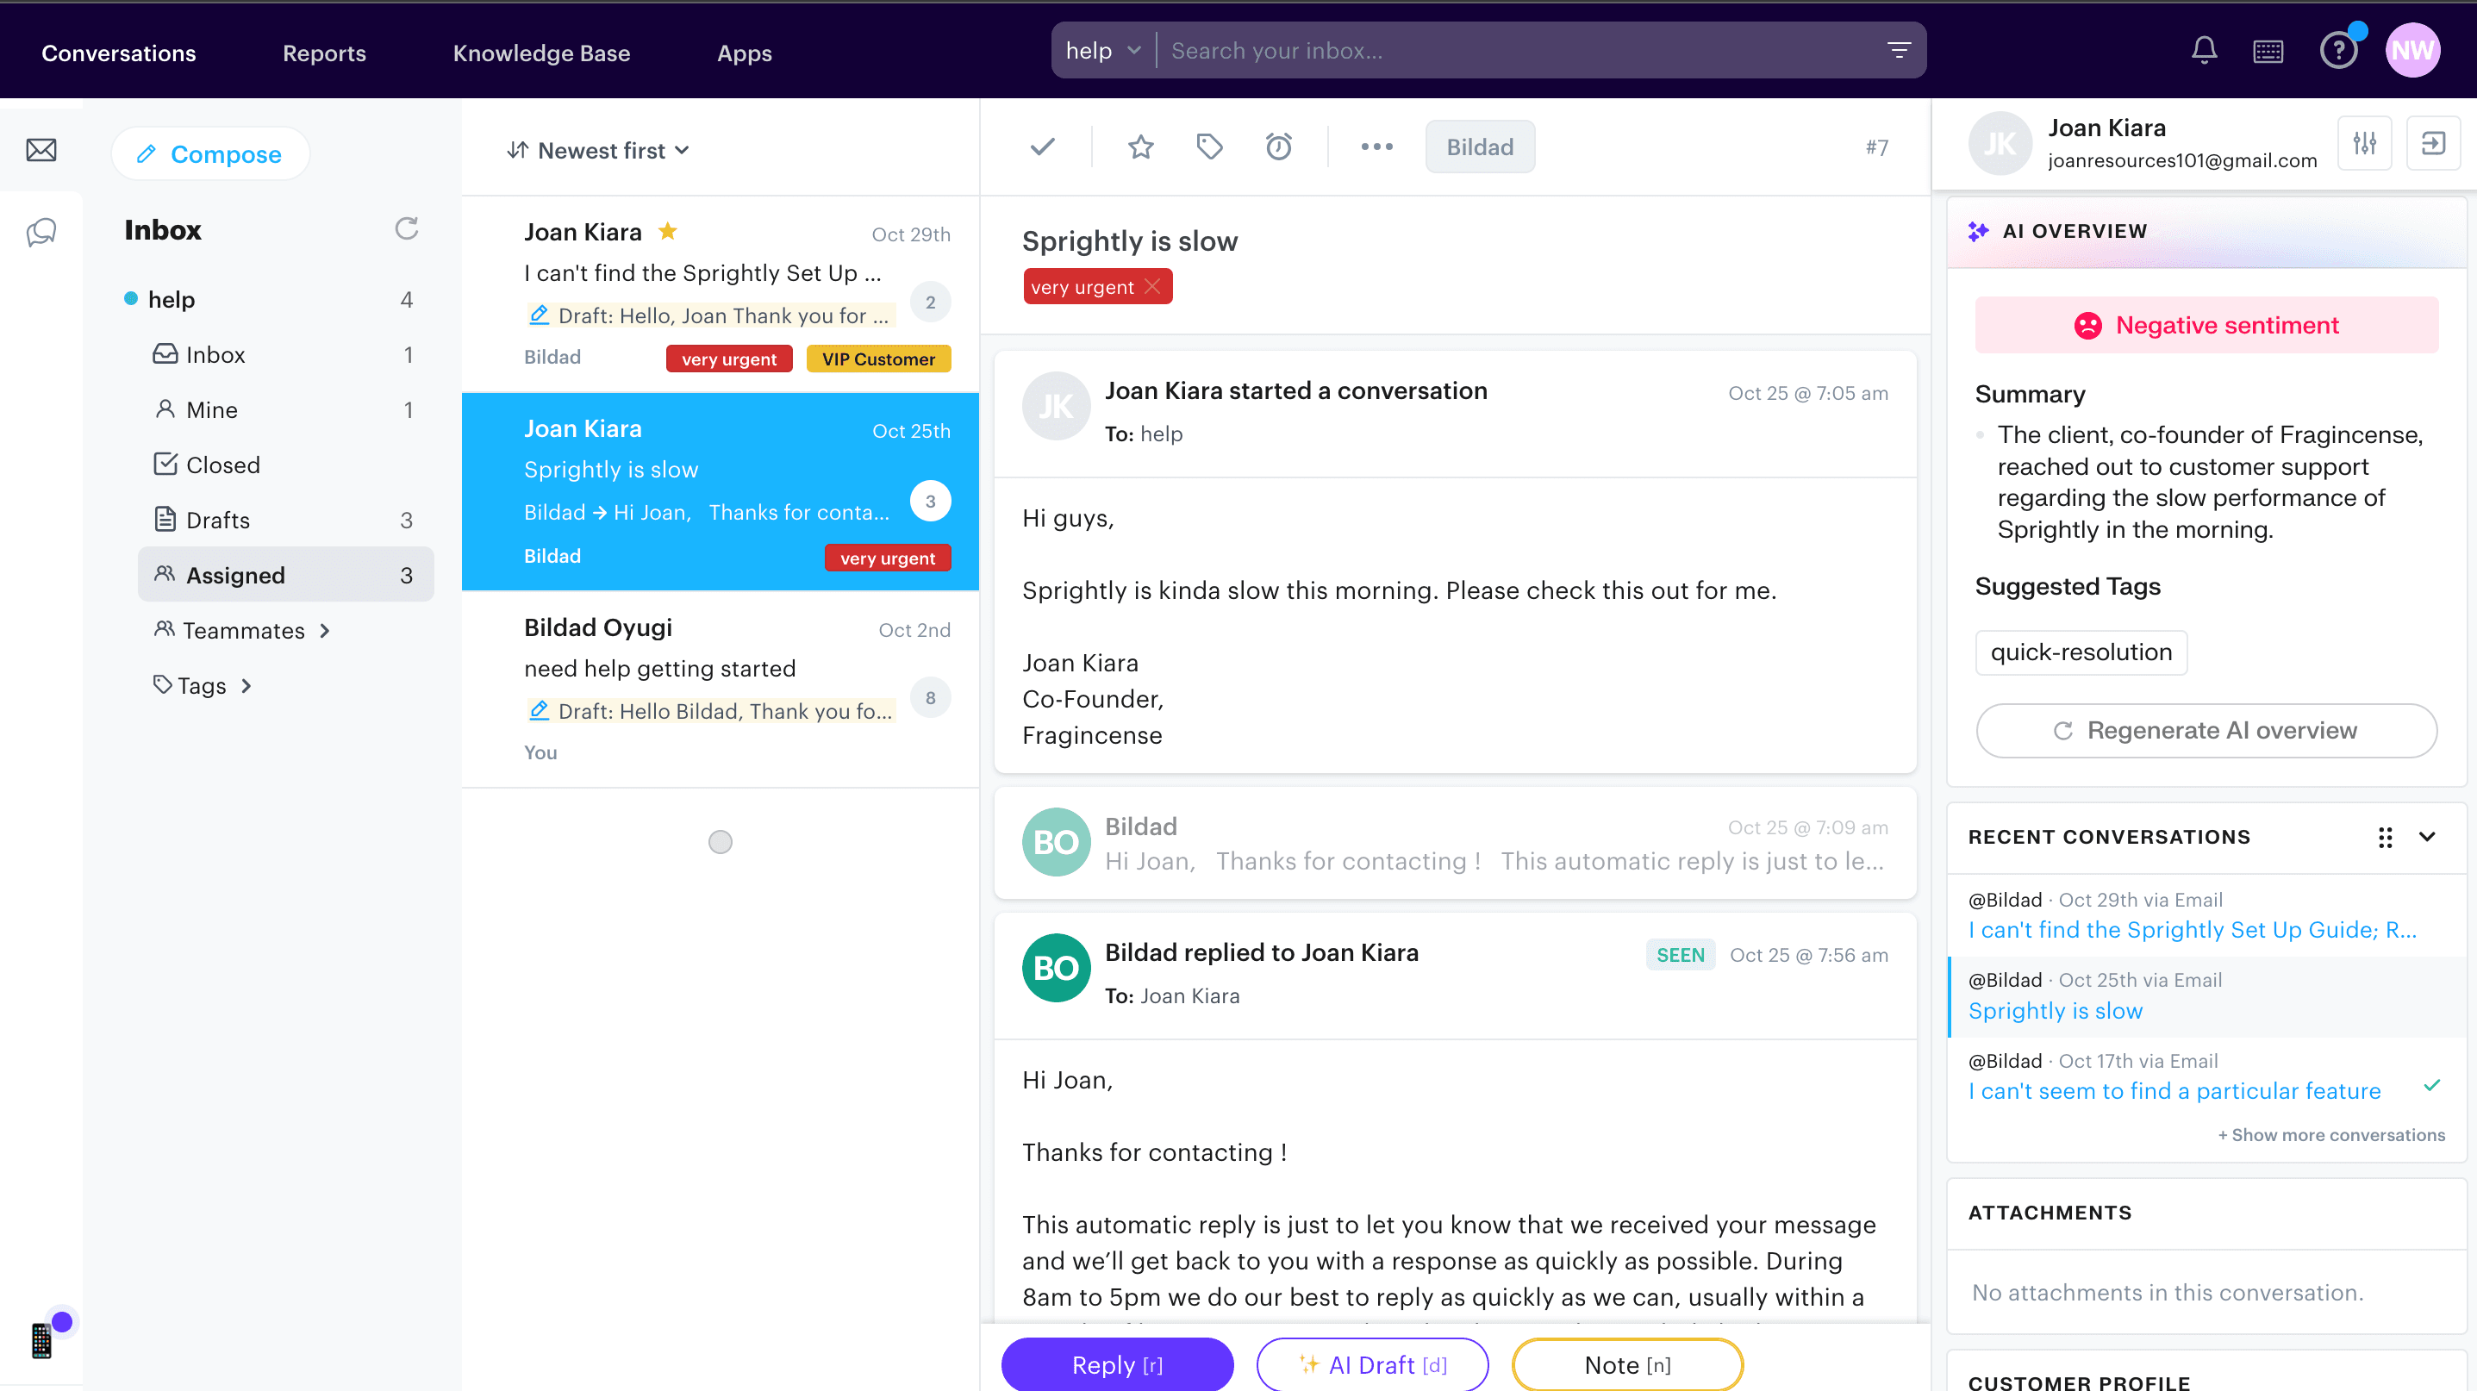The image size is (2477, 1391).
Task: Remove the very urgent tag
Action: 1153,285
